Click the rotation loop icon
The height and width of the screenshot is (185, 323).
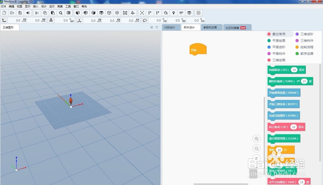tap(145, 20)
